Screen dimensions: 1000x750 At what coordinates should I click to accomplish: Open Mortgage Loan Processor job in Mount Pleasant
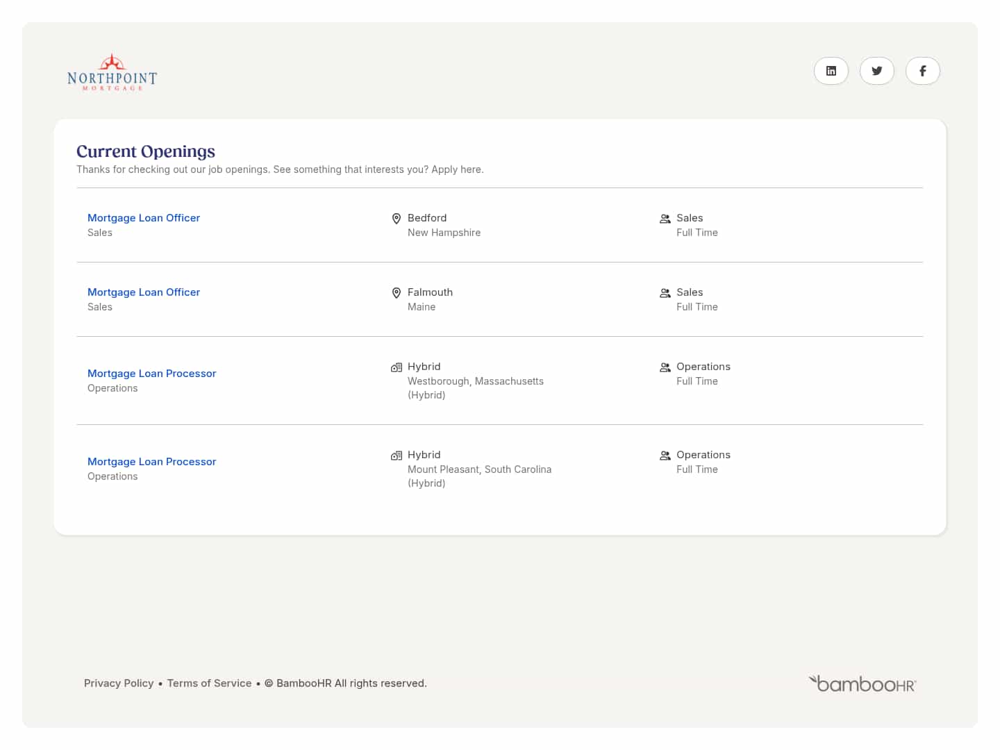(151, 462)
